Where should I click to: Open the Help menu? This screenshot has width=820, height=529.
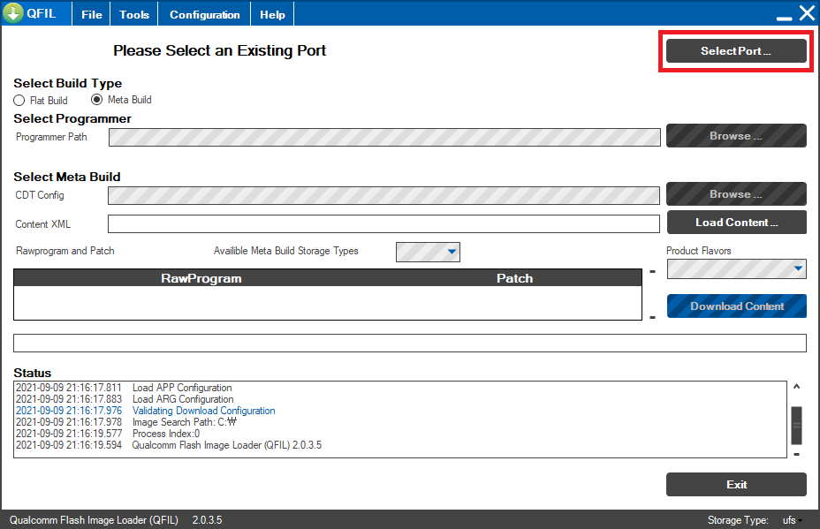[x=272, y=15]
